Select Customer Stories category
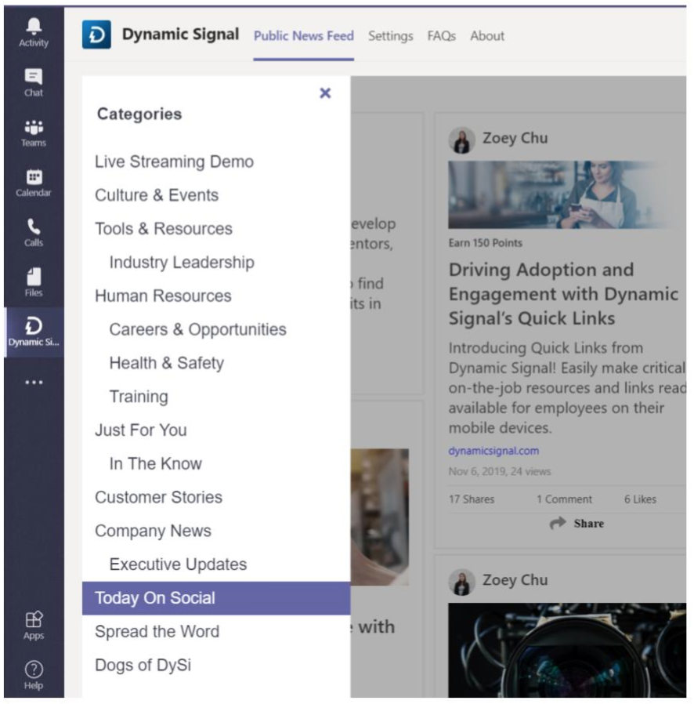The image size is (694, 704). pos(158,498)
